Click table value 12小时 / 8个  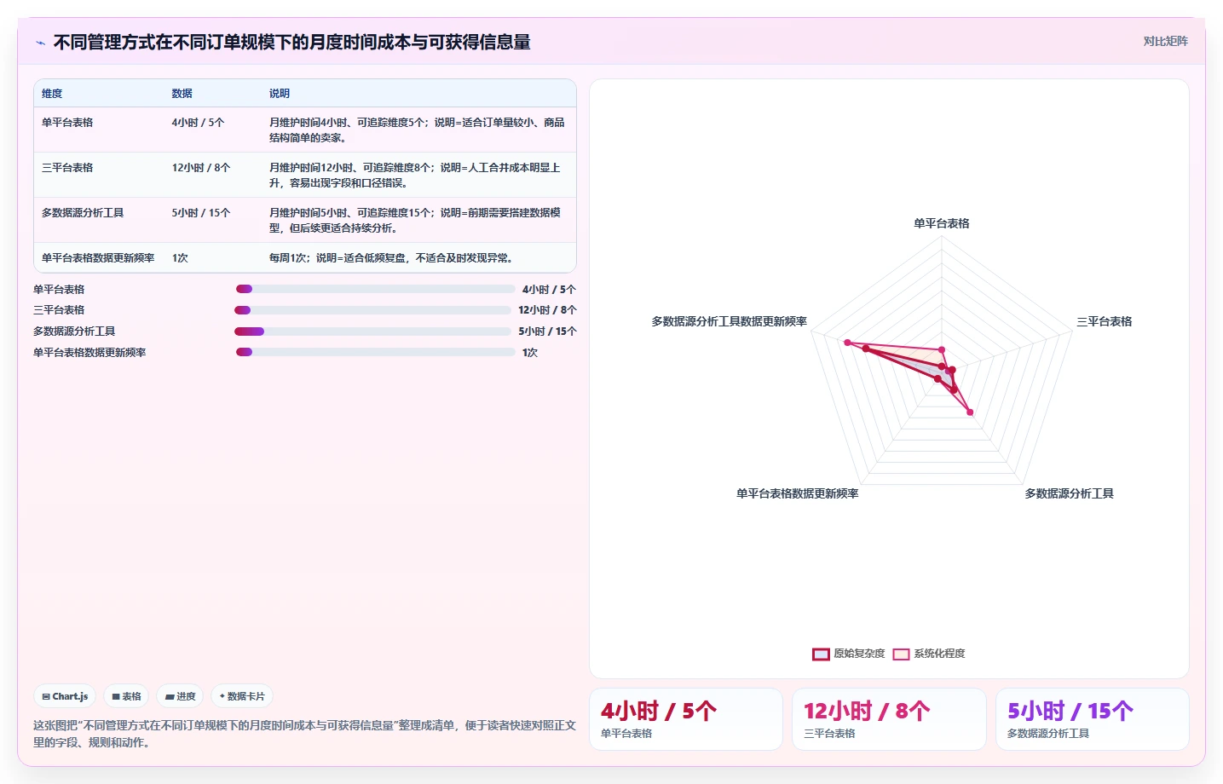201,168
